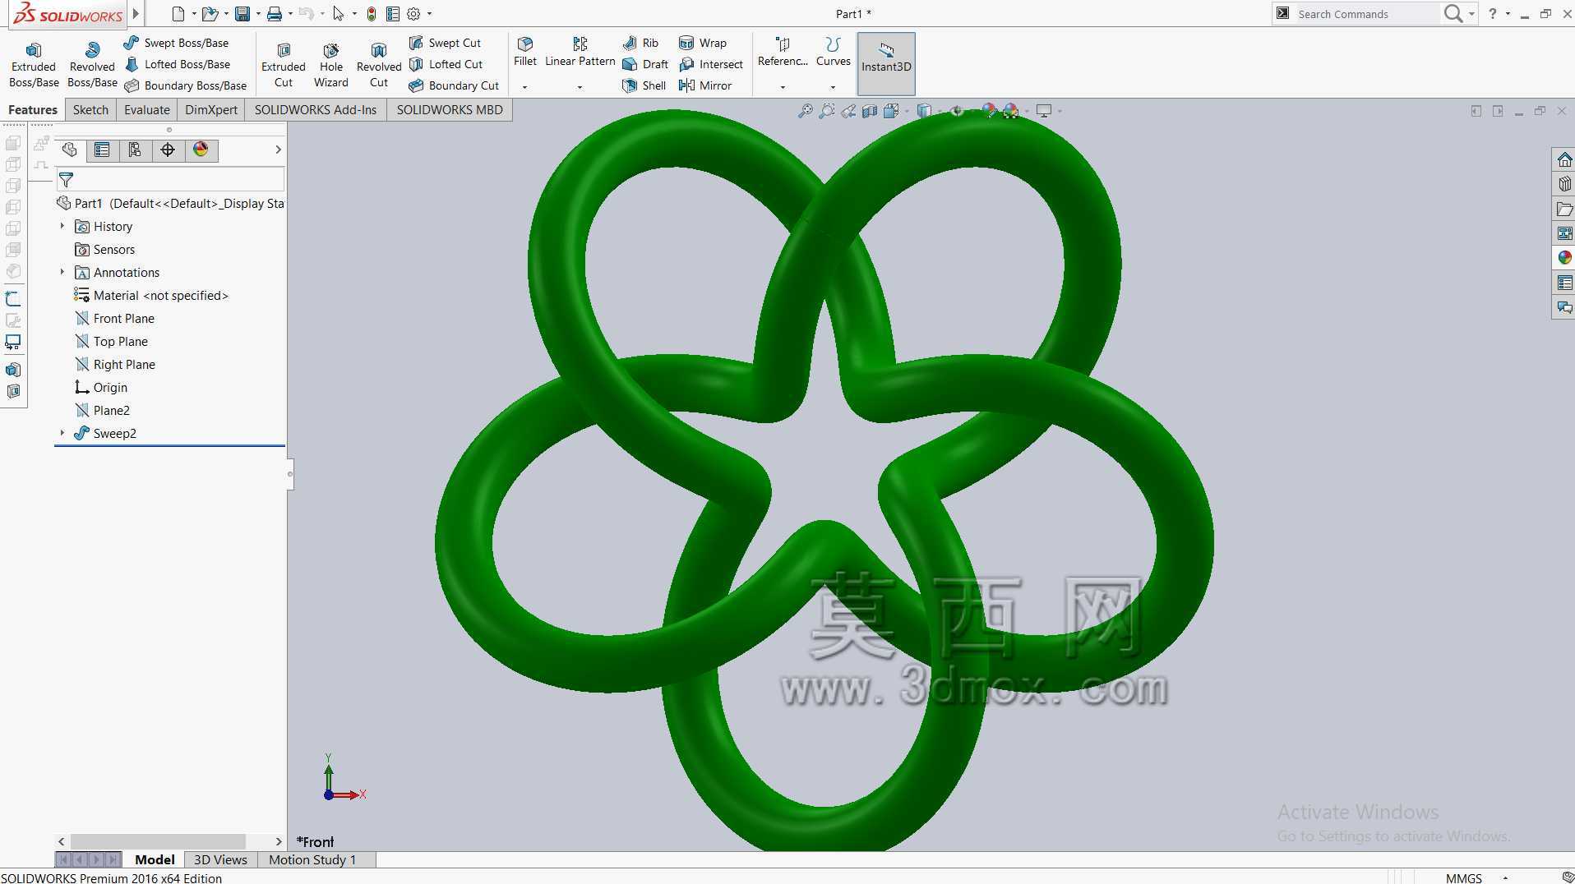The height and width of the screenshot is (884, 1575).
Task: Toggle the feature tree panel collapse handle
Action: point(290,474)
